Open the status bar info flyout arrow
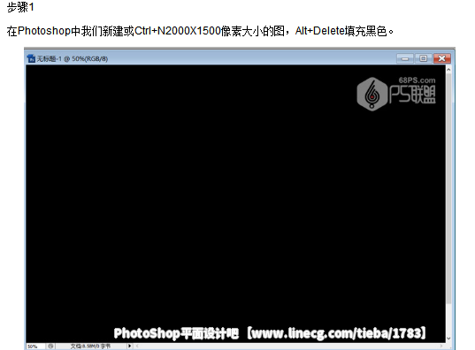 point(130,346)
